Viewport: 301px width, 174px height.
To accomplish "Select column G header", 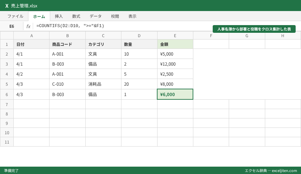I will (247, 35).
